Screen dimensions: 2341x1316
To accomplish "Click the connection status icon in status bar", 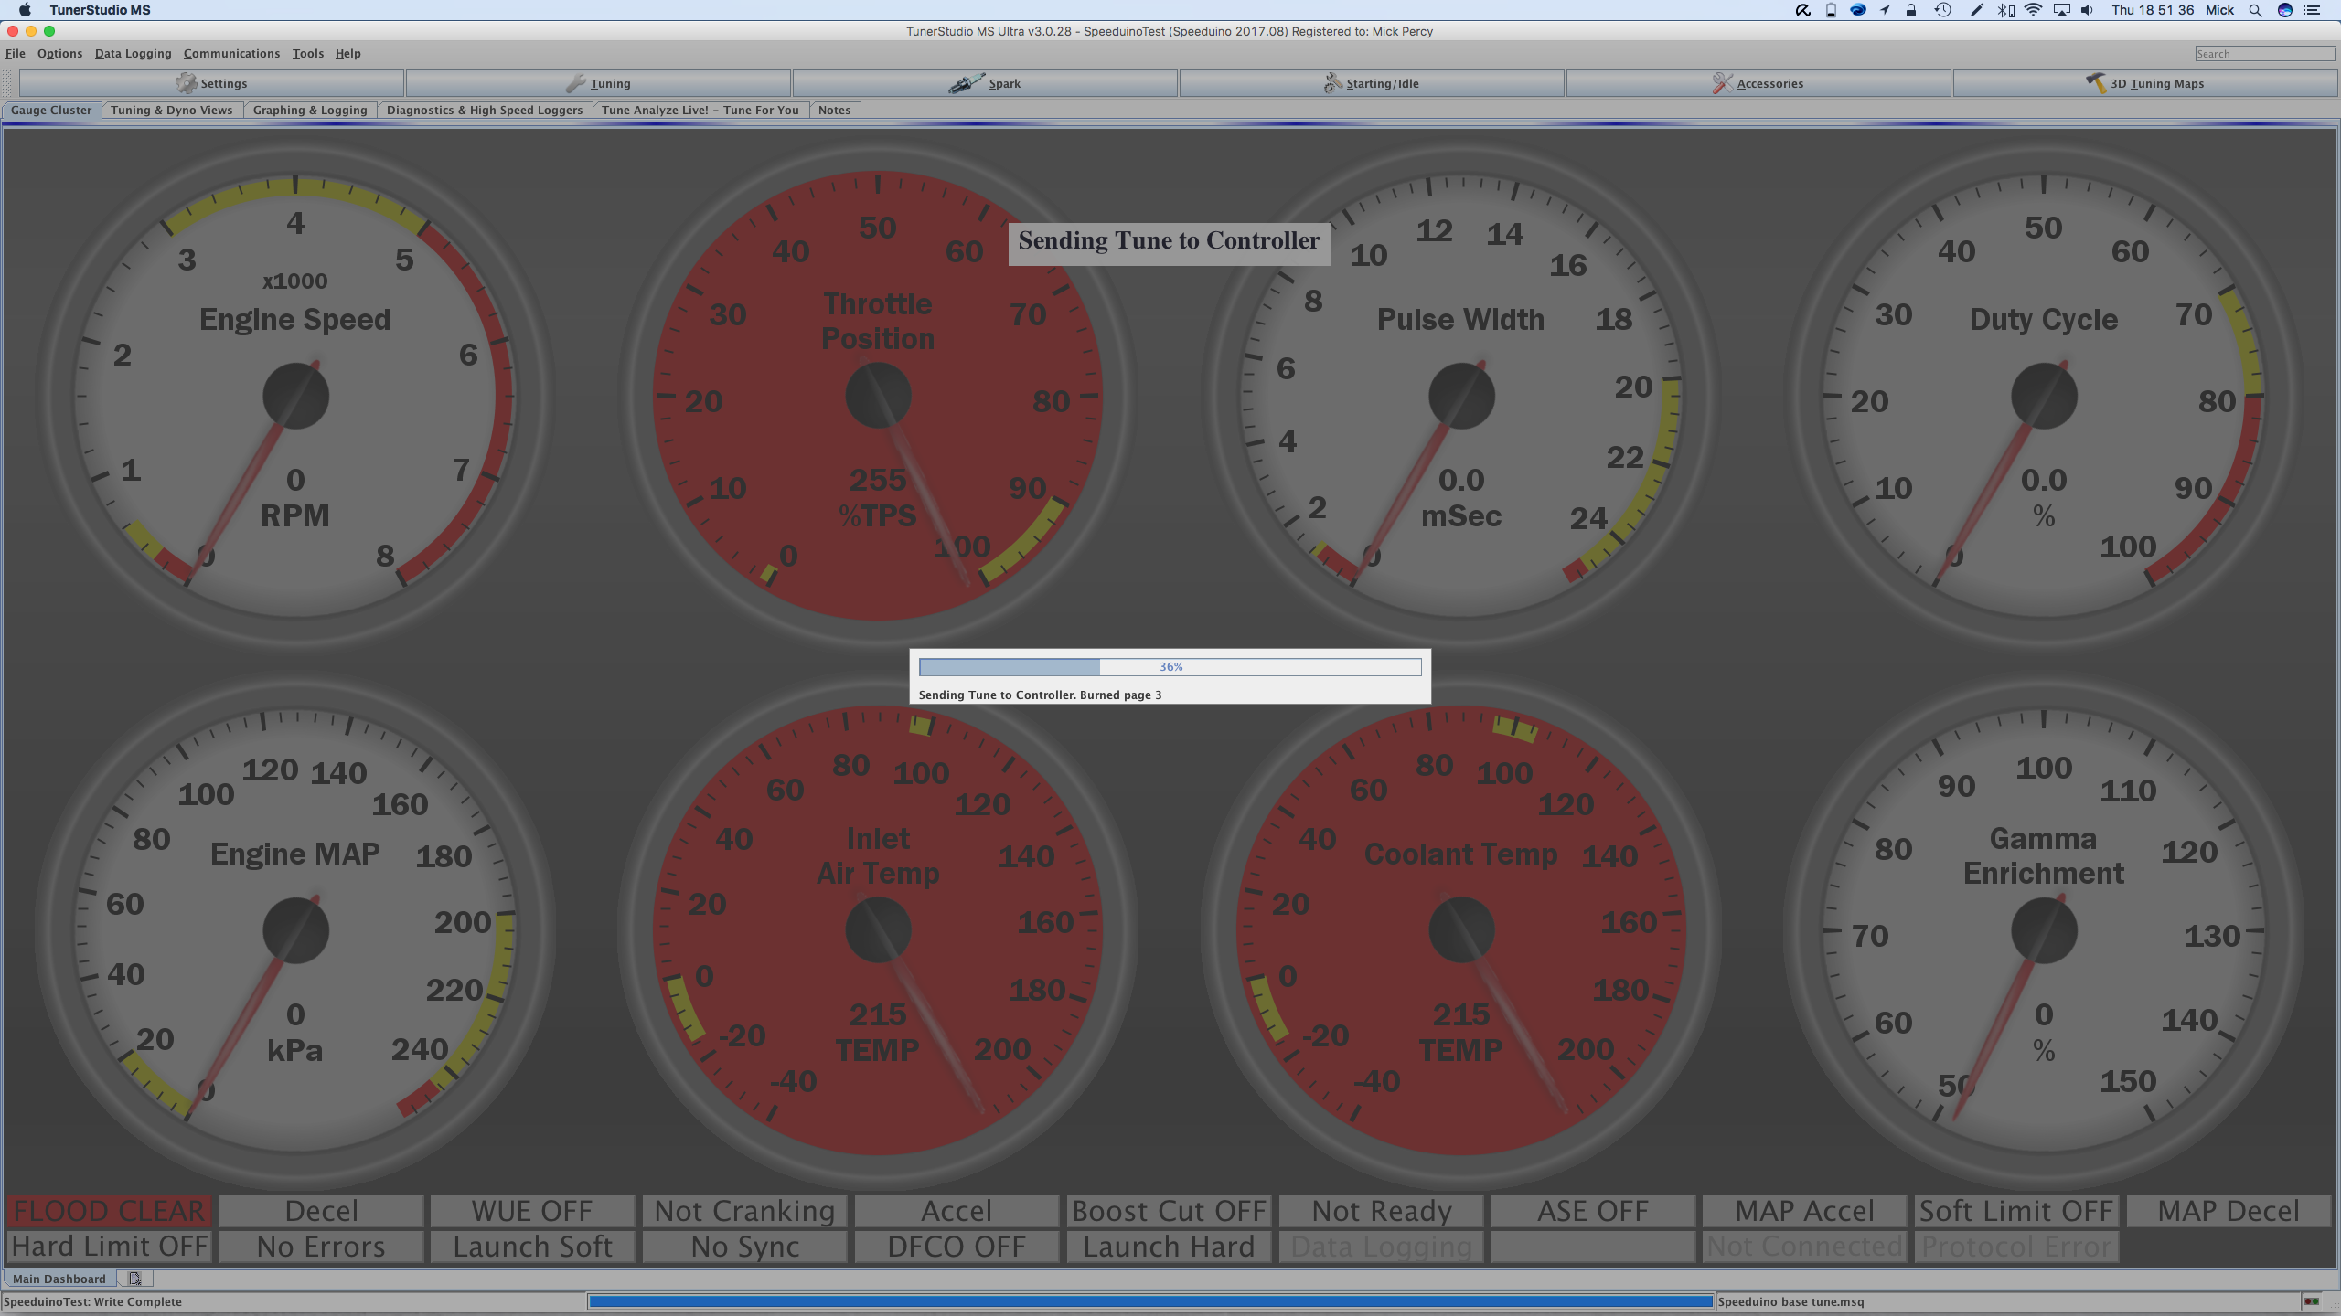I will 2312,1301.
